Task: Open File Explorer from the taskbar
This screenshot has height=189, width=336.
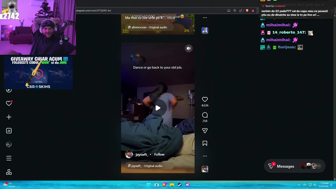Action: coord(172,185)
